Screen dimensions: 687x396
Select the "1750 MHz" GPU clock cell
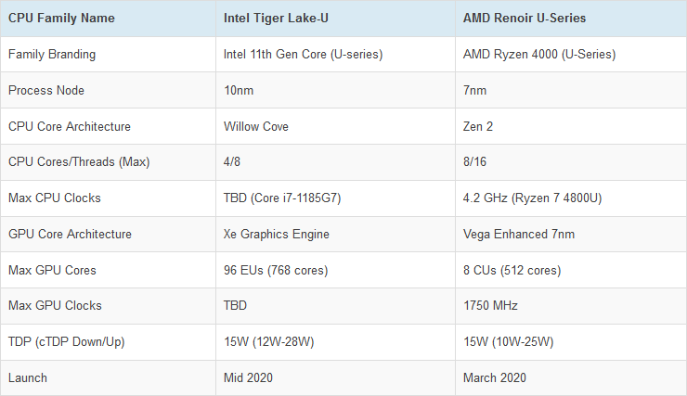[490, 306]
